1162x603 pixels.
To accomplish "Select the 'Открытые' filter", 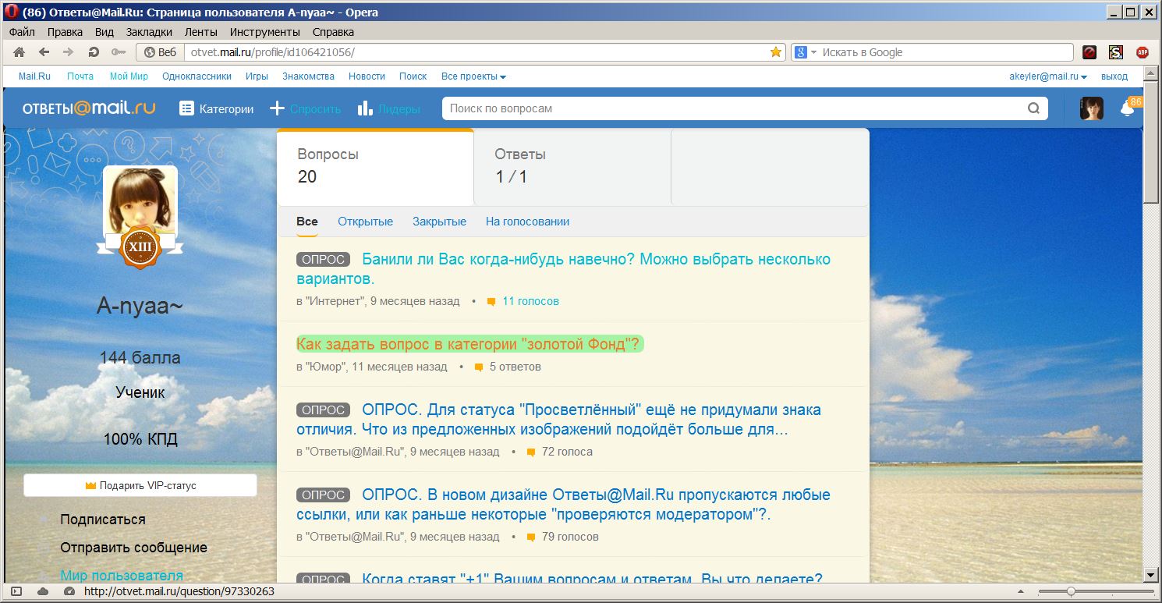I will pos(365,222).
